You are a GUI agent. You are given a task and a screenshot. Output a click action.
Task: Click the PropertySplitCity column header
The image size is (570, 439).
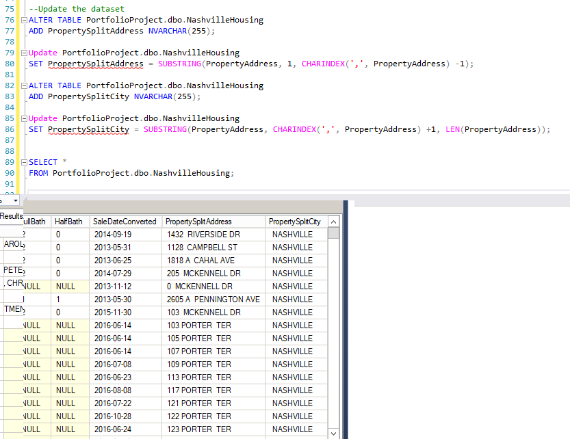tap(294, 222)
